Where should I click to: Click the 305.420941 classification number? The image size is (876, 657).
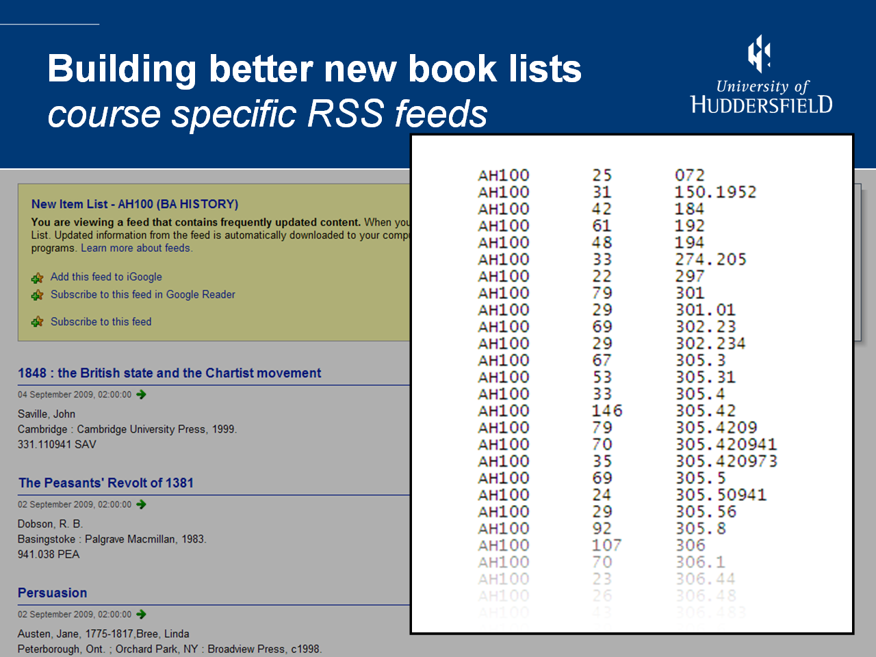726,445
